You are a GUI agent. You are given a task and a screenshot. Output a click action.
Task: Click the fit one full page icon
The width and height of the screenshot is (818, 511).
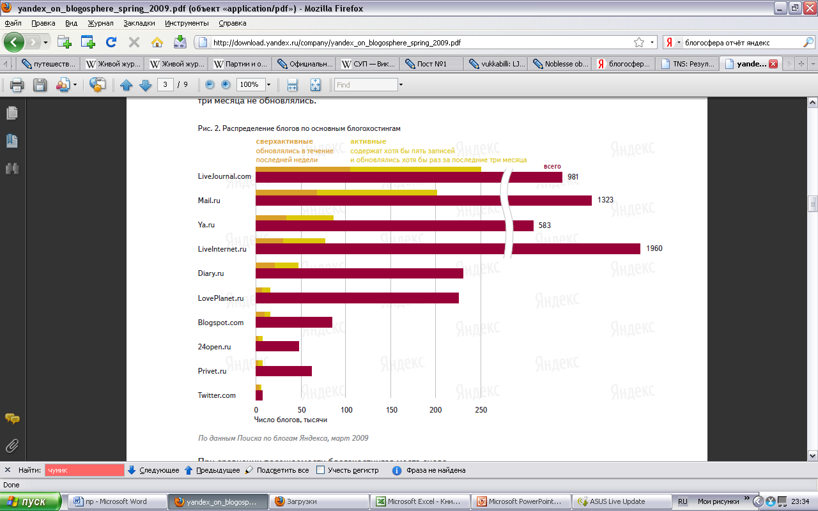click(315, 84)
